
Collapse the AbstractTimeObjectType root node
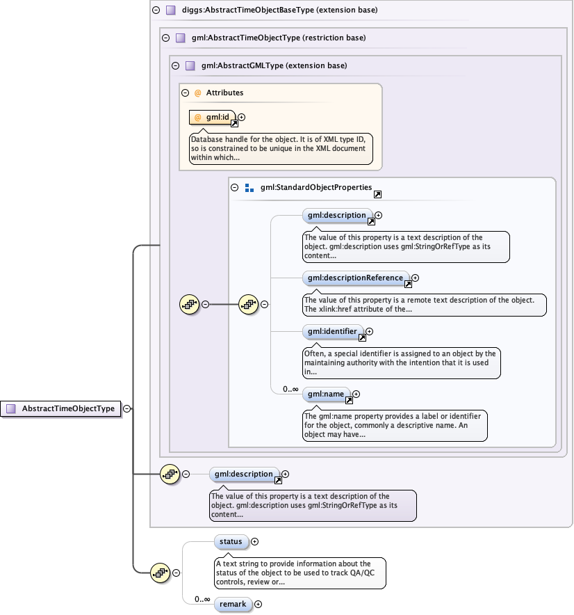point(128,409)
